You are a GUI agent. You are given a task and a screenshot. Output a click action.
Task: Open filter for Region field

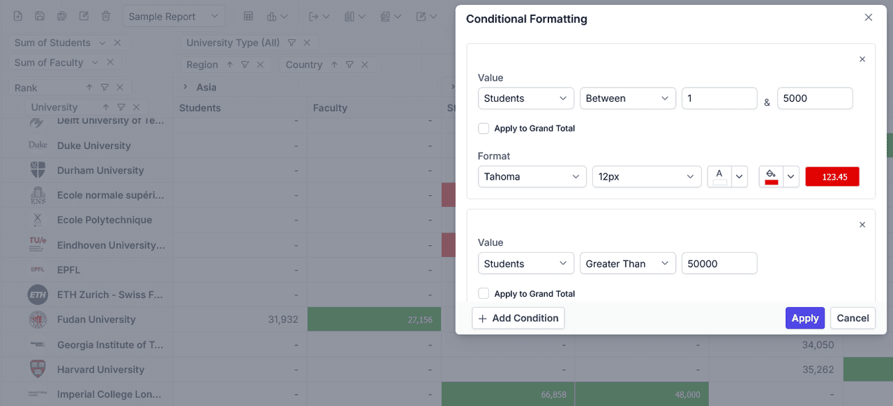tap(245, 65)
